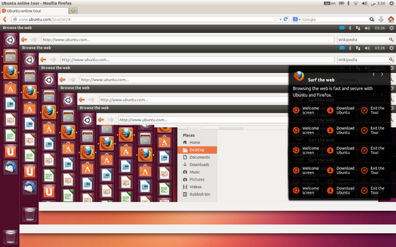Viewport: 396px width, 247px height.
Task: Open the Ubuntu Dash in the leftmost launcher column
Action: point(11,40)
